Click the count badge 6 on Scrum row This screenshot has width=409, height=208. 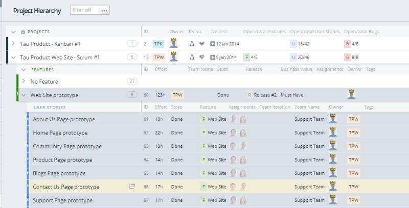(x=132, y=57)
